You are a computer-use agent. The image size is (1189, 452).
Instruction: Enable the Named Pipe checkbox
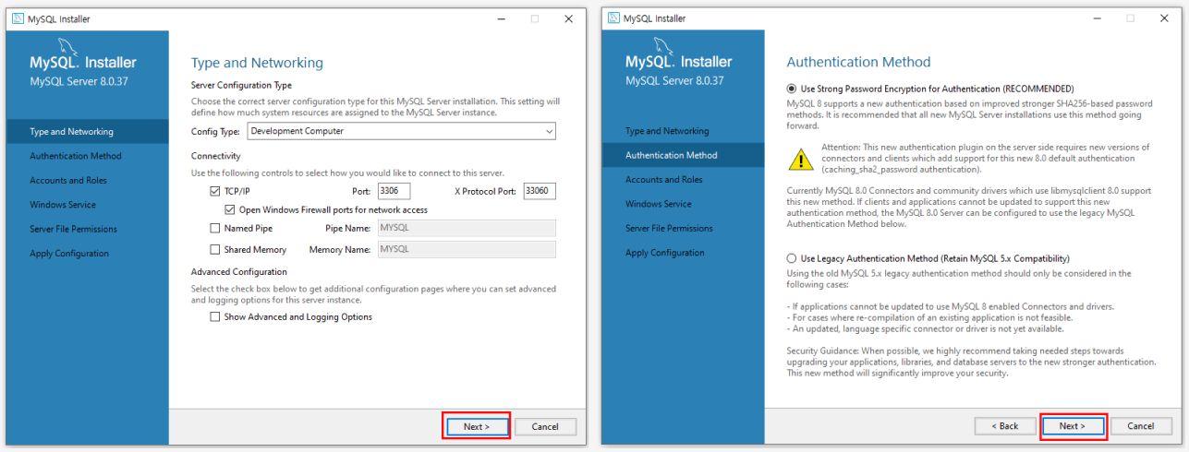[x=215, y=228]
